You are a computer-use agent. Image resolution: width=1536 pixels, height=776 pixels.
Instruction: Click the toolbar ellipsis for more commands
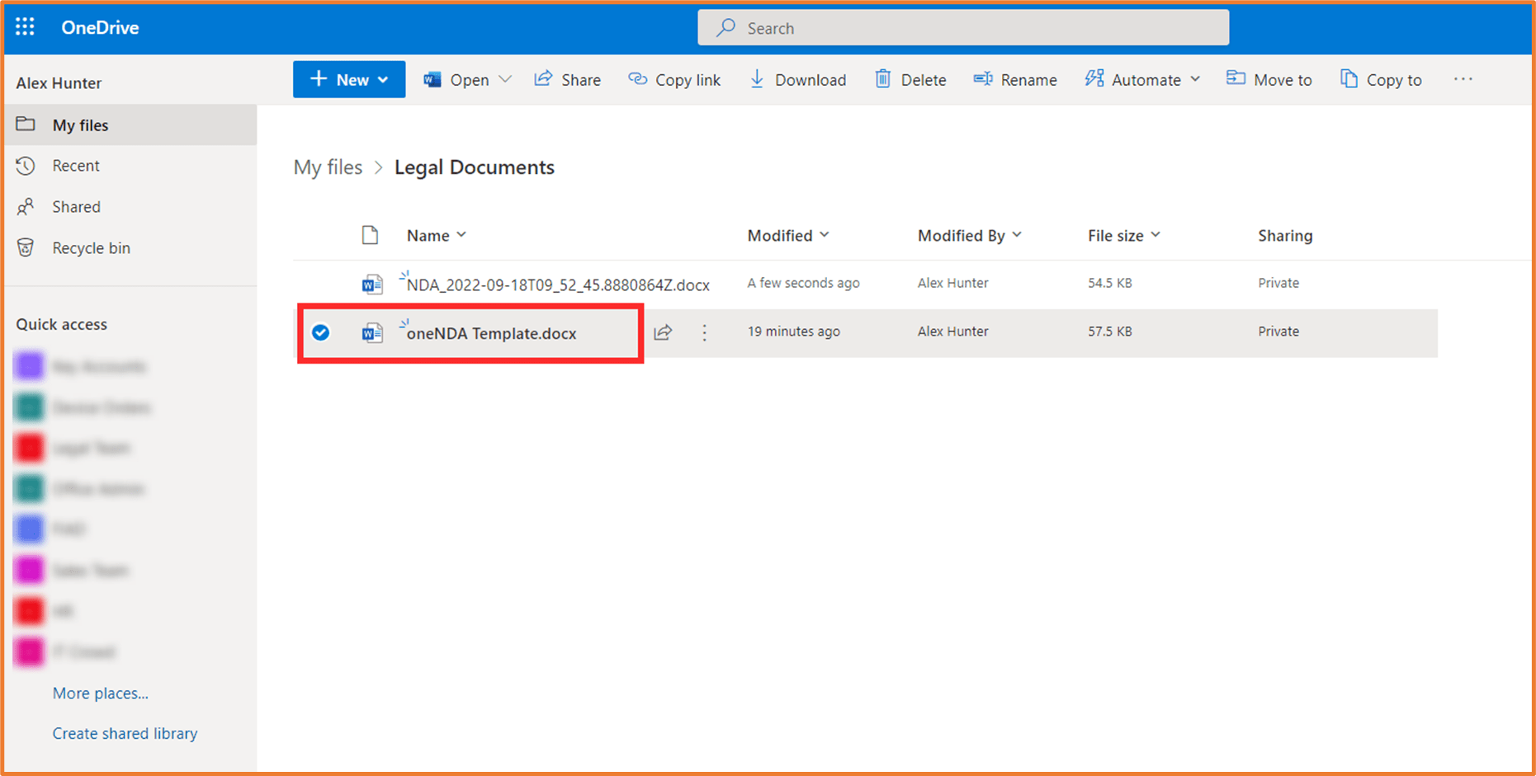(x=1463, y=79)
